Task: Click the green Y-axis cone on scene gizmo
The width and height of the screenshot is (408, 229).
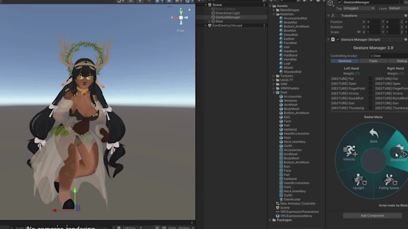Action: point(181,12)
